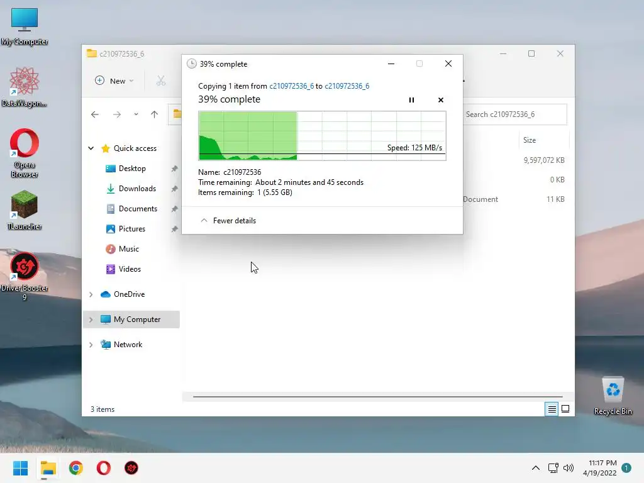Viewport: 644px width, 483px height.
Task: Open Music in the sidebar
Action: click(128, 249)
